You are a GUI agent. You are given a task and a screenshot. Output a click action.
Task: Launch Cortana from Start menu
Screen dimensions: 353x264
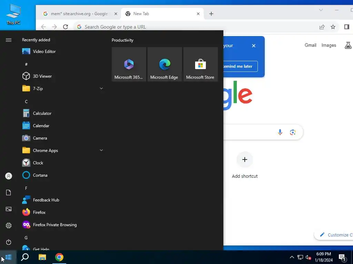point(62,175)
